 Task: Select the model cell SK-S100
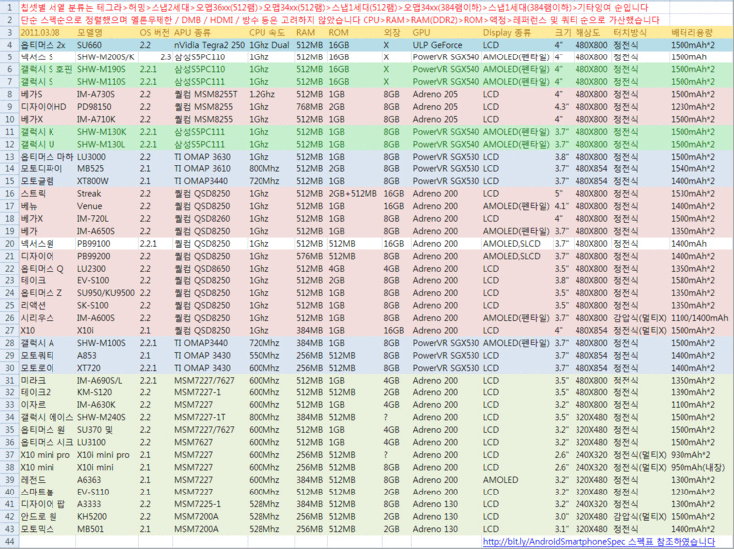click(93, 305)
